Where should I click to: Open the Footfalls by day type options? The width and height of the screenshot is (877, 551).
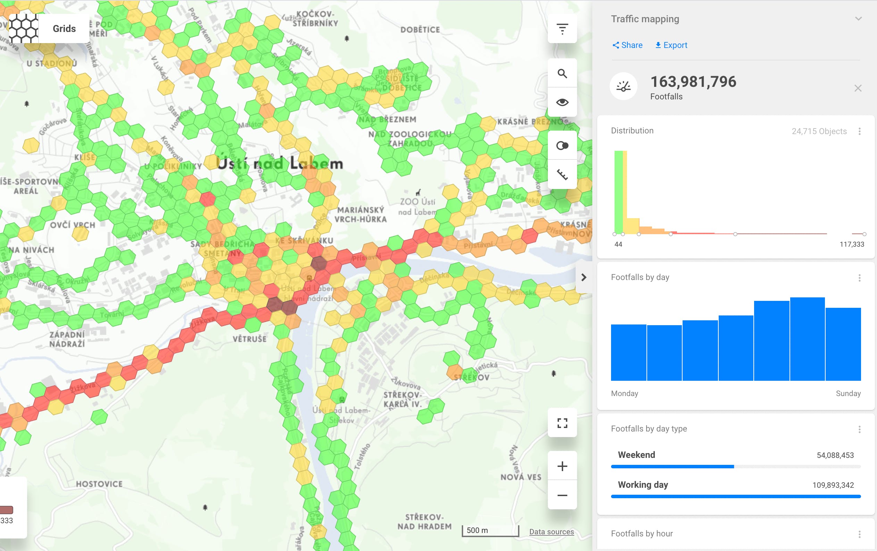[859, 429]
